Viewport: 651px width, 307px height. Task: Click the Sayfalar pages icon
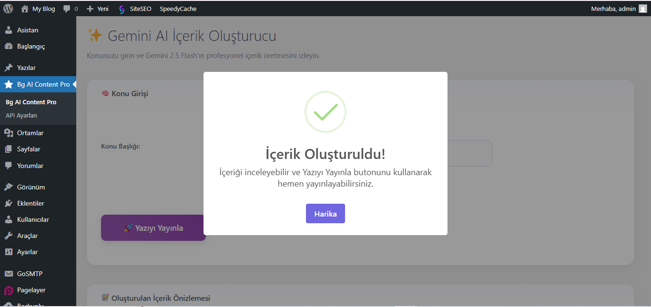coord(9,149)
